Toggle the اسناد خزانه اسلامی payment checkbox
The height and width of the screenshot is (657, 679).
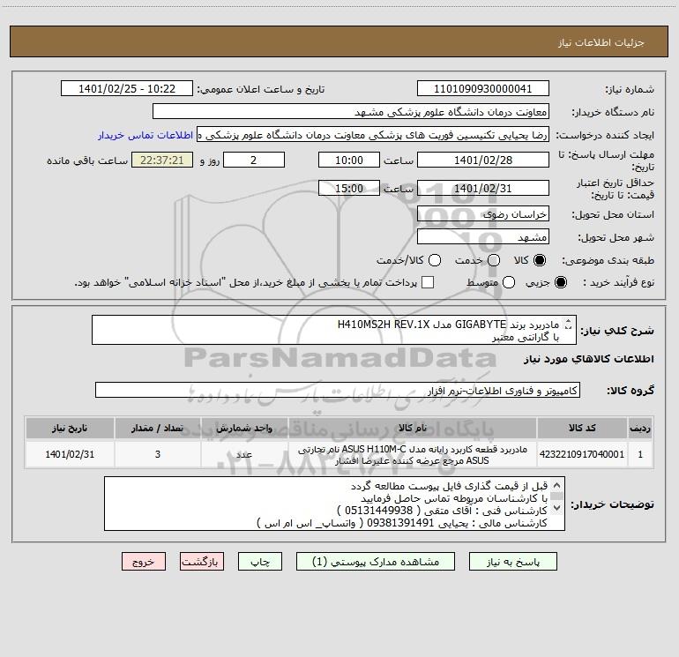pos(428,283)
